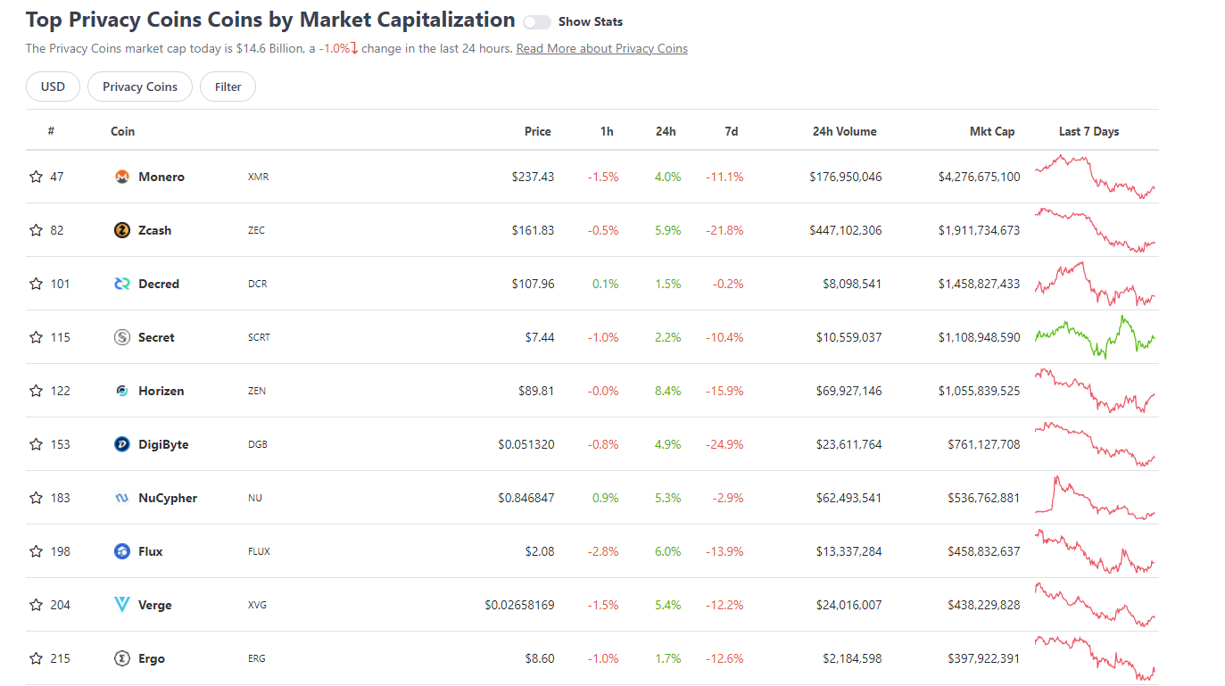Open Secret's green 7-day sparkline chart
Viewport: 1225px width, 686px height.
[1096, 337]
